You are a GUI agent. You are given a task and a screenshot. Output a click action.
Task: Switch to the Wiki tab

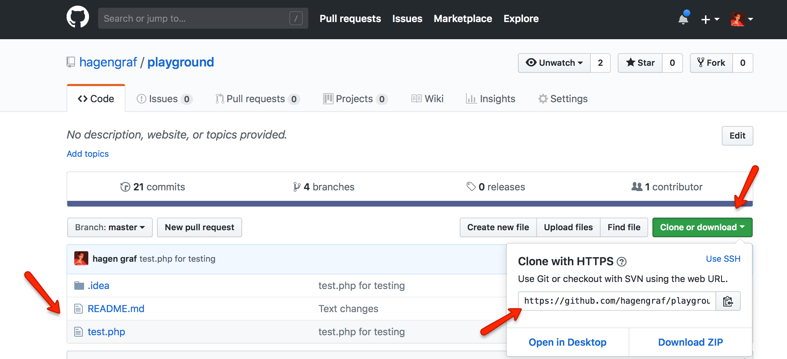(427, 99)
